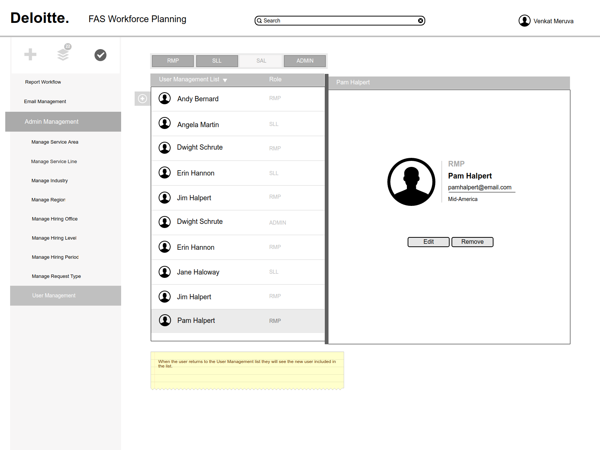The height and width of the screenshot is (450, 600).
Task: Click the Mid-America region text
Action: [463, 199]
